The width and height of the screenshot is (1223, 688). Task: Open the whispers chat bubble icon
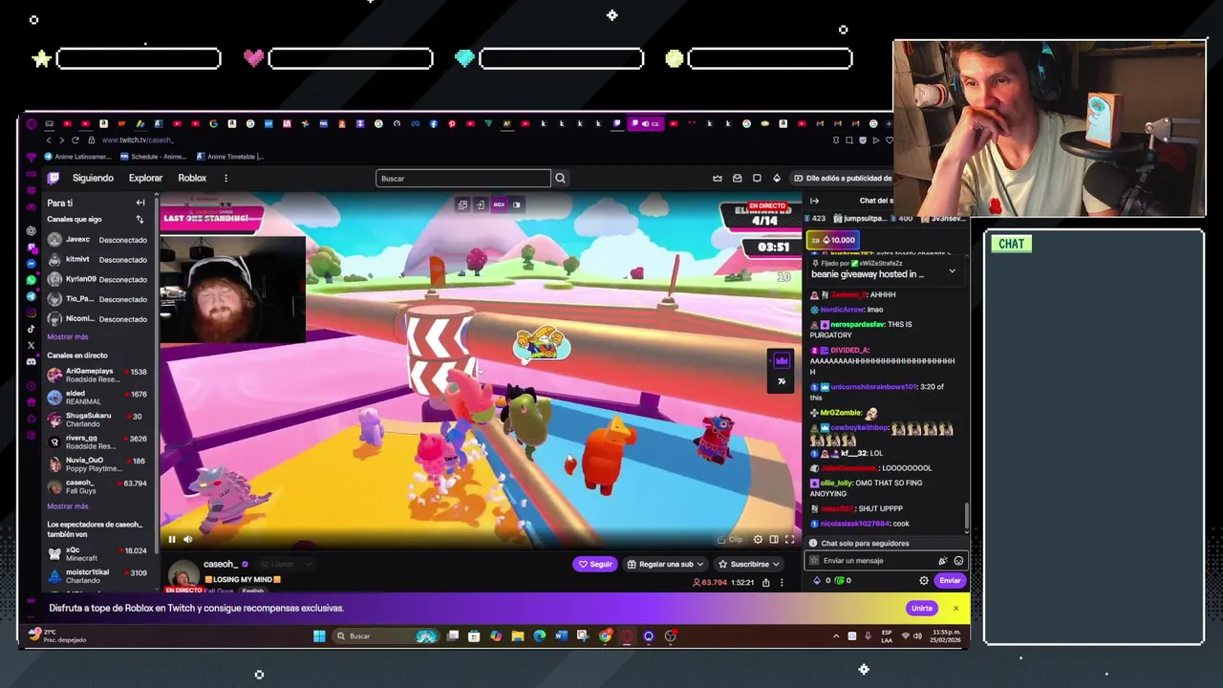757,178
